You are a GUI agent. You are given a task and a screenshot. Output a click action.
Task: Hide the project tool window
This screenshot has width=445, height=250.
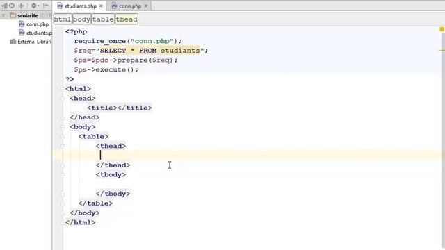45,6
